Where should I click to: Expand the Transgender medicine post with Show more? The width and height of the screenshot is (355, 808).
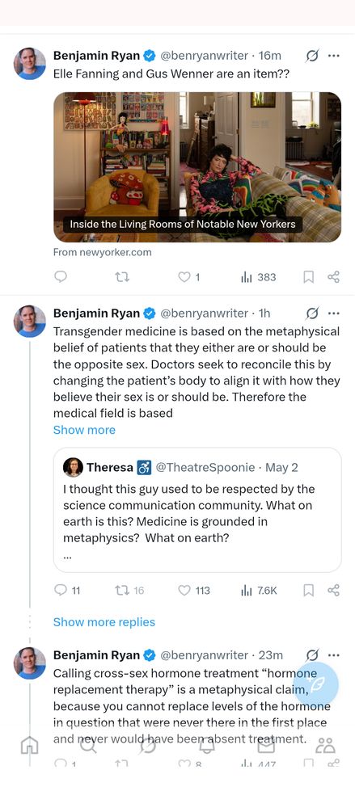click(x=84, y=430)
